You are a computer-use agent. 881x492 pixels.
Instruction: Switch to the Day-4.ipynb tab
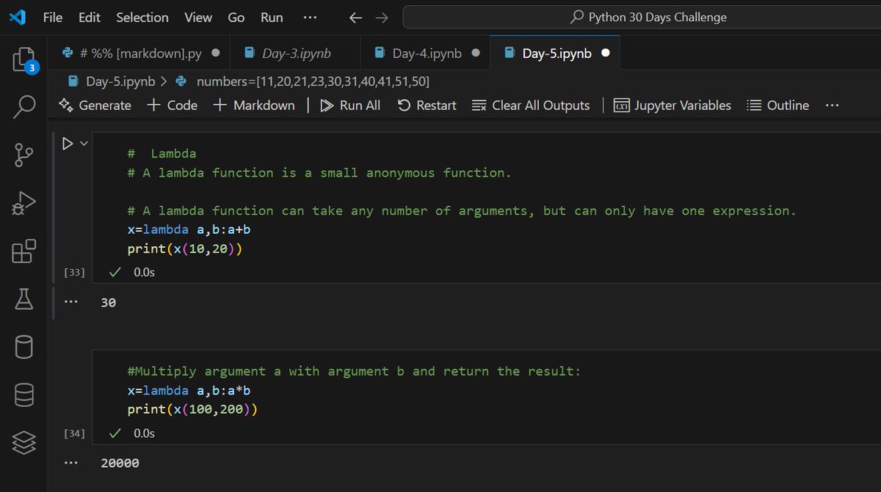[426, 53]
